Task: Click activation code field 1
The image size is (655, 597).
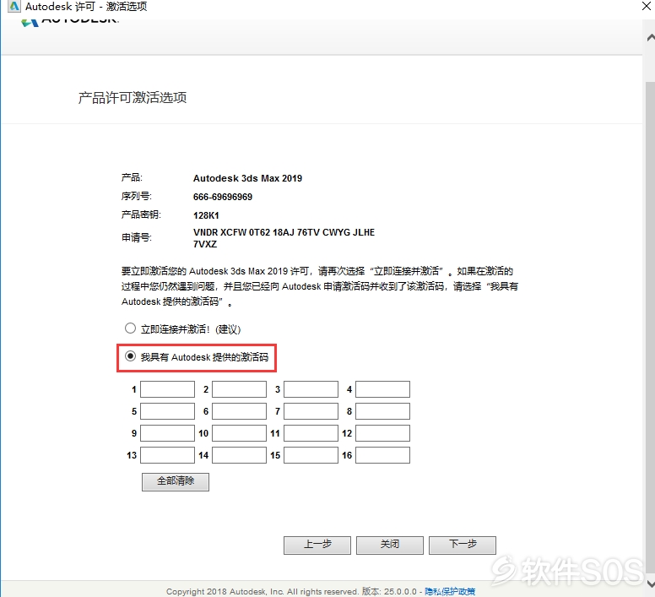Action: coord(167,389)
